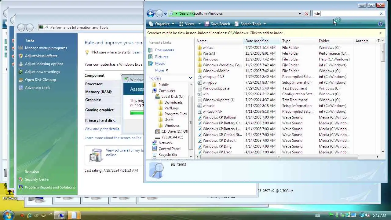391x220 pixels.
Task: Sort results by Folder column
Action: (x=335, y=41)
